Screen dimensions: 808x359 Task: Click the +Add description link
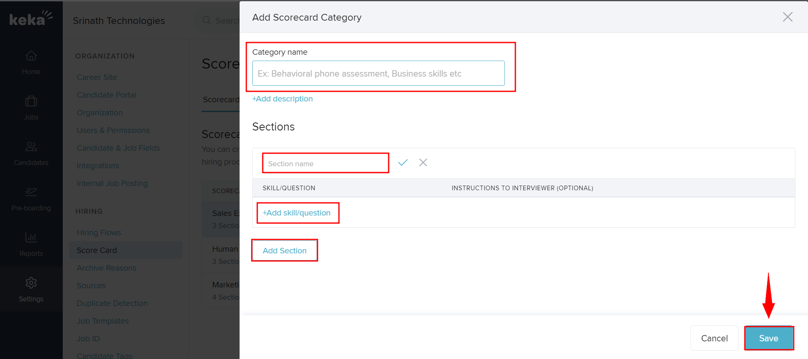283,99
